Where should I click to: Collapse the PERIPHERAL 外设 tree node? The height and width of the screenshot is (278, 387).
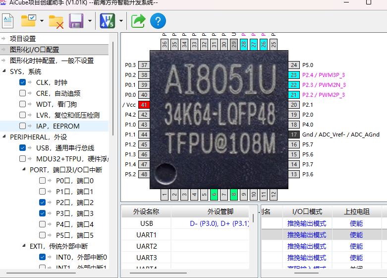coord(4,137)
